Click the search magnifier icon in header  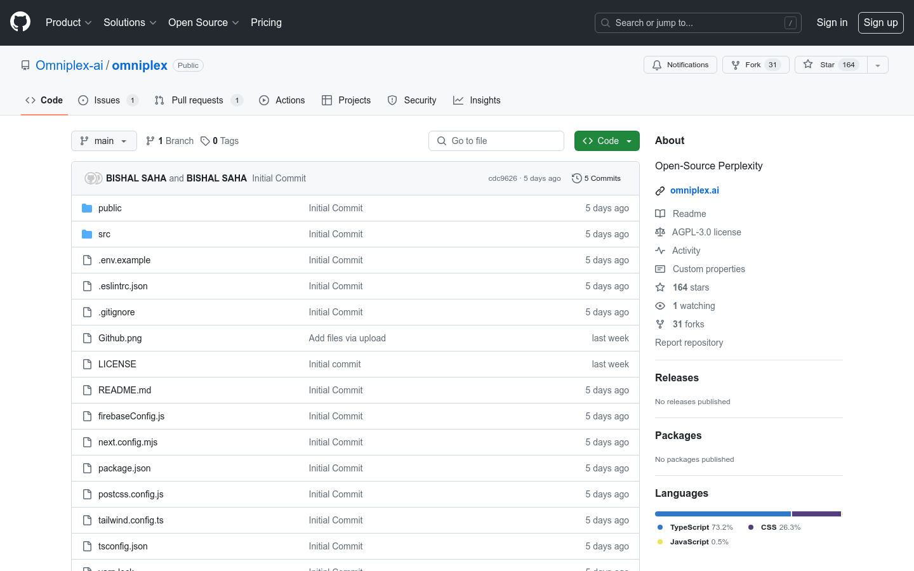tap(606, 23)
